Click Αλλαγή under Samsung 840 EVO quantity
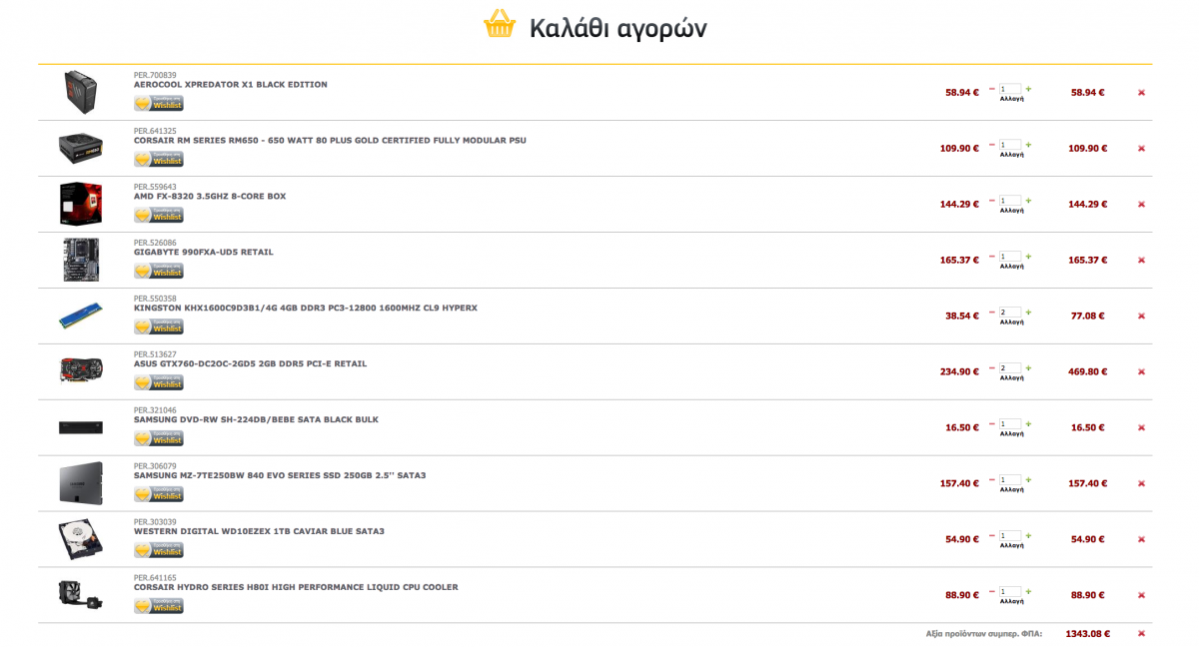The width and height of the screenshot is (1199, 647). (1010, 490)
